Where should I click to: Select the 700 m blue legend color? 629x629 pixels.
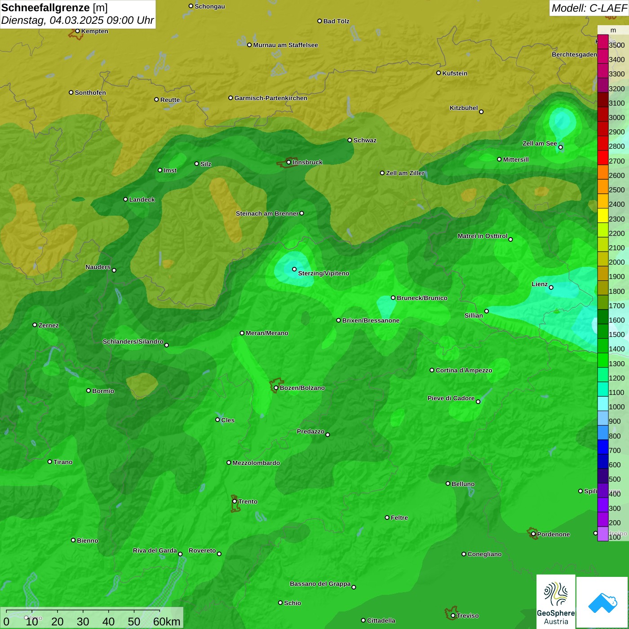tap(602, 447)
